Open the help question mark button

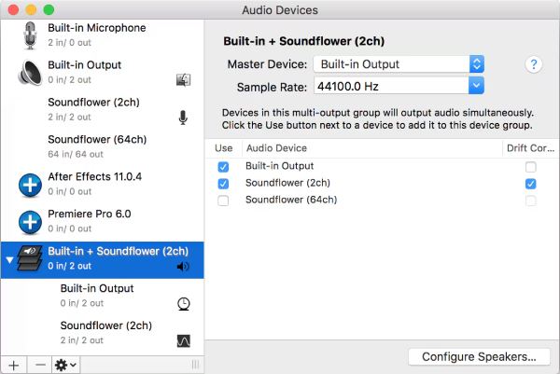pos(534,64)
